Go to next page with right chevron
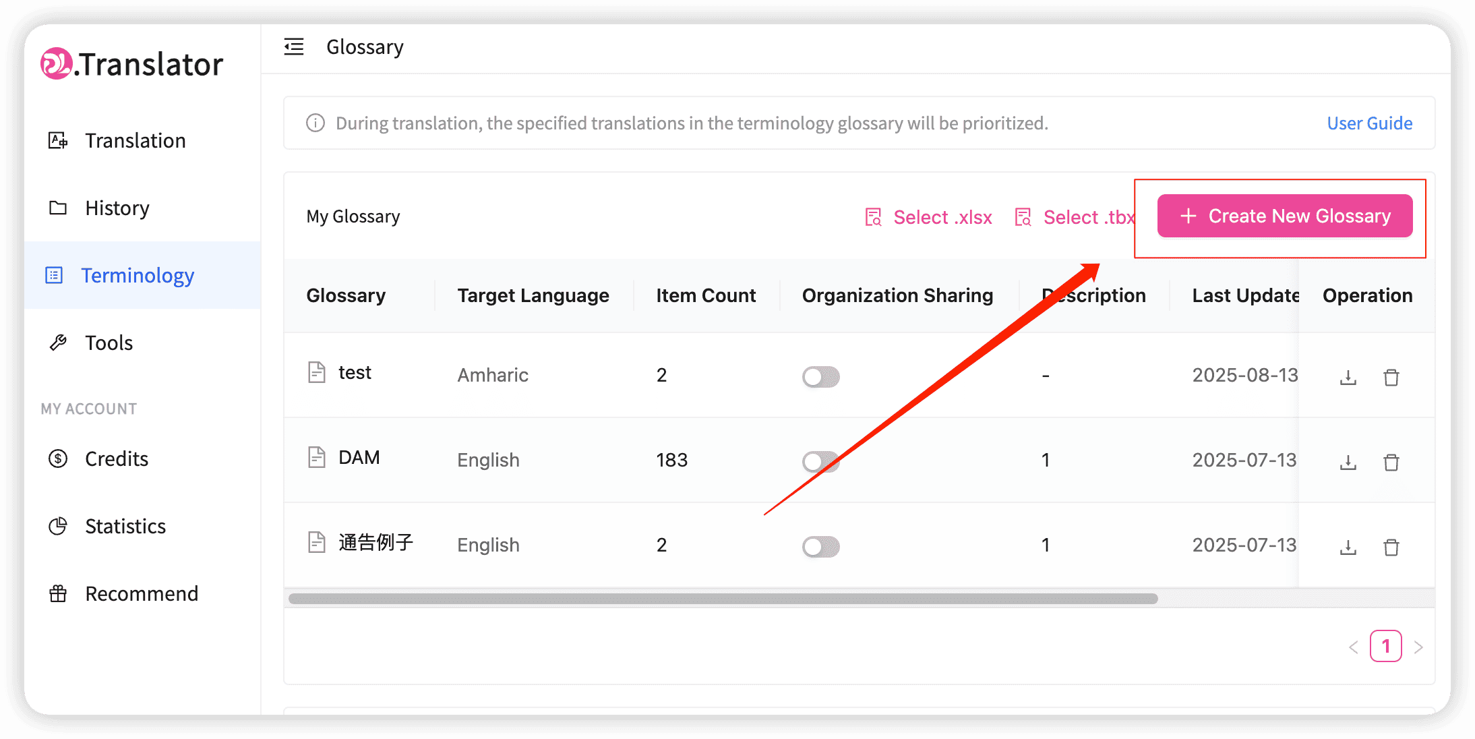This screenshot has width=1475, height=739. 1419,646
